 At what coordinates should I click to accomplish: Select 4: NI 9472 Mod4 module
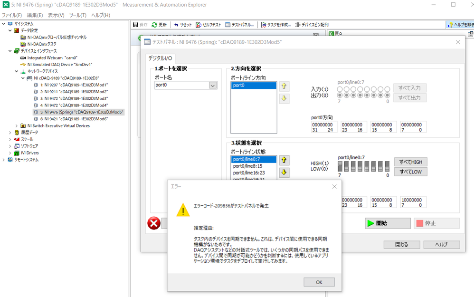74,105
